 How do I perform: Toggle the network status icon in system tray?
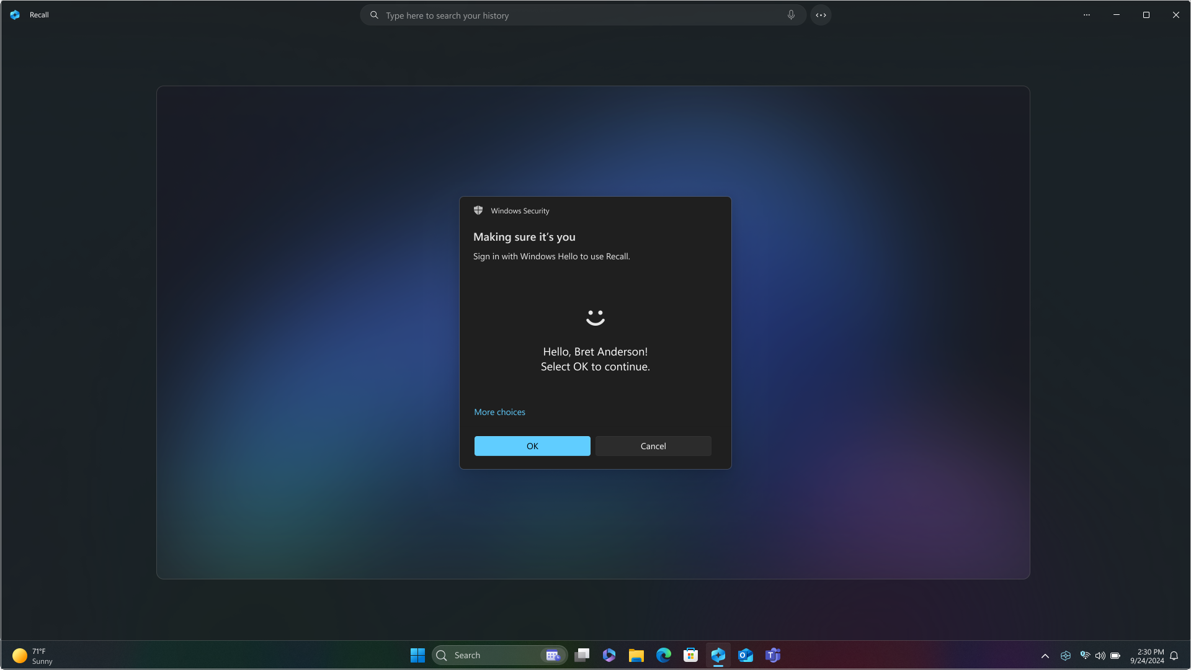pyautogui.click(x=1084, y=655)
